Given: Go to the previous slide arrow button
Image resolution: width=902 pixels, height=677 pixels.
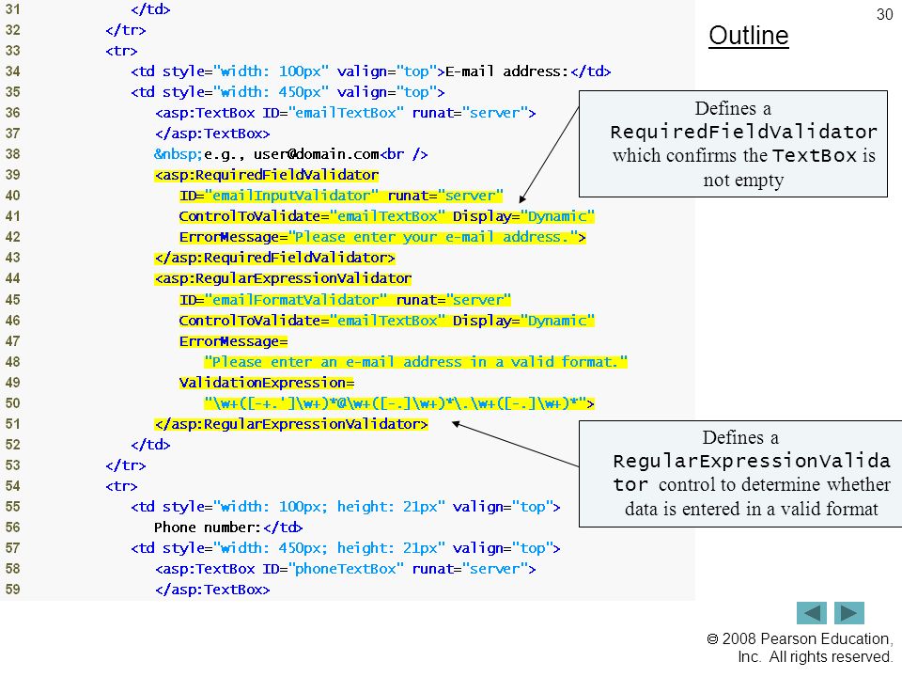Looking at the screenshot, I should point(811,613).
